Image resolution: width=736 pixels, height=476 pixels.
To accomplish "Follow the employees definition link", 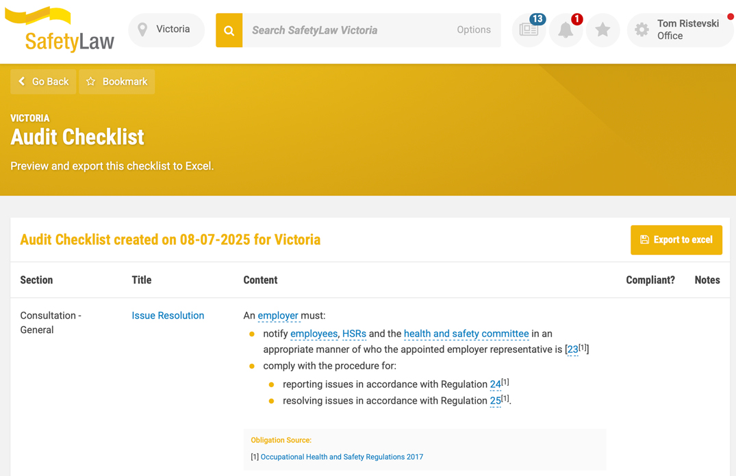I will [314, 334].
